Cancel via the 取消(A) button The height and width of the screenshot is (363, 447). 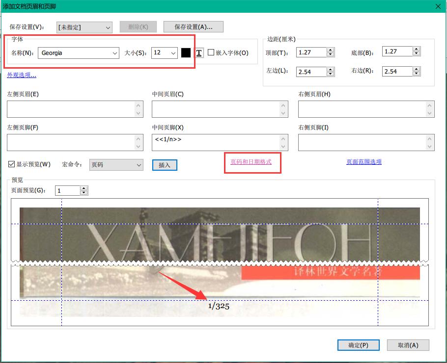click(408, 345)
